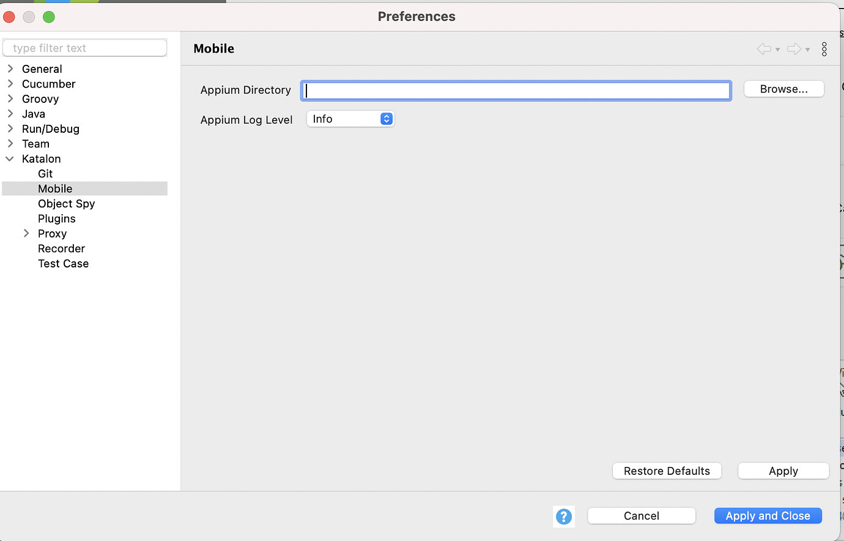844x541 pixels.
Task: Click the type filter text search box
Action: [85, 48]
